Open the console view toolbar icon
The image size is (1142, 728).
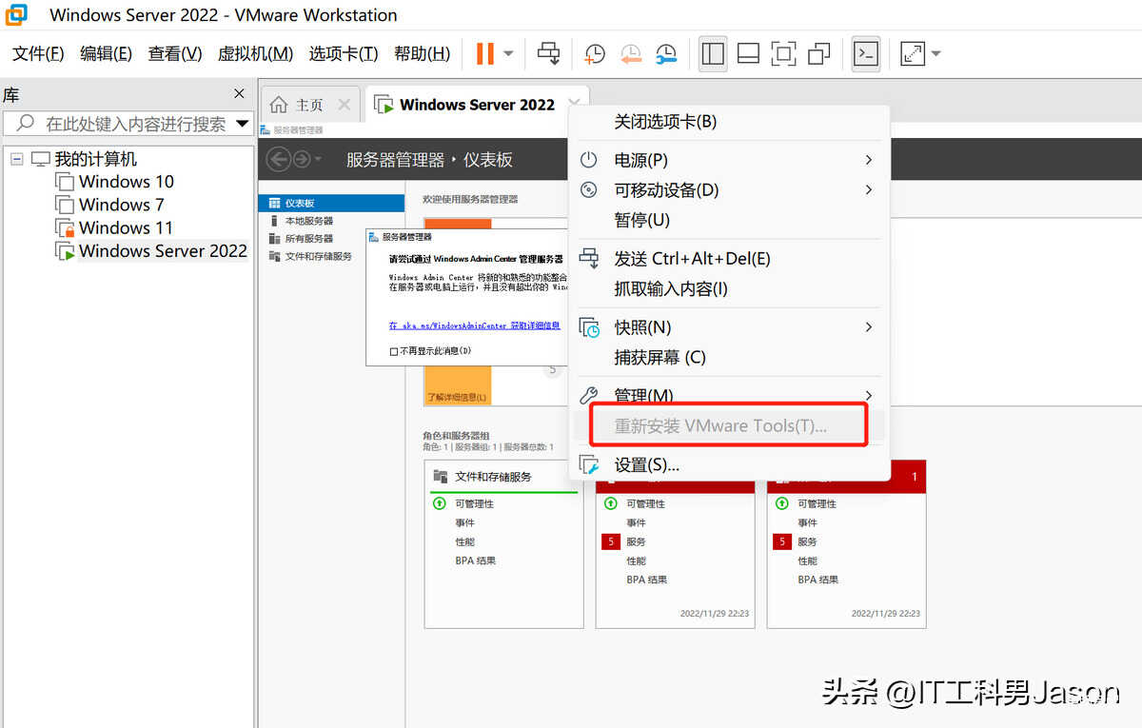pyautogui.click(x=865, y=54)
